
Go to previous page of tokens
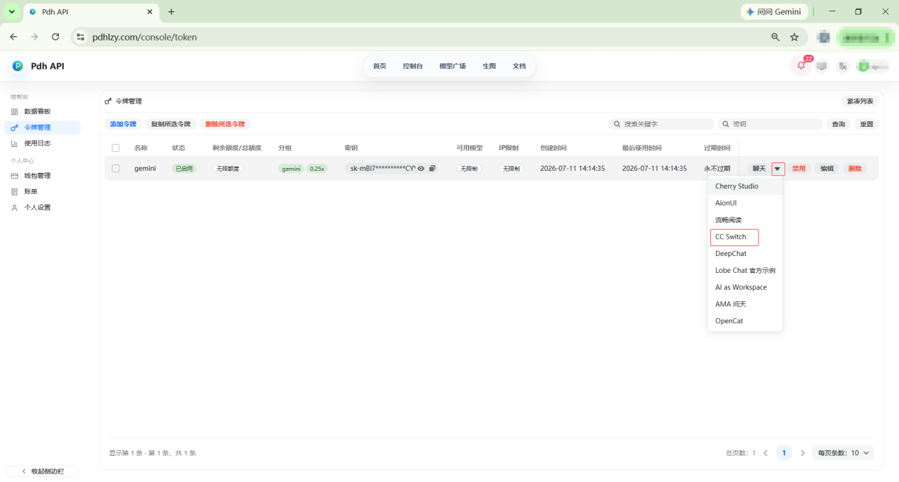tap(766, 453)
